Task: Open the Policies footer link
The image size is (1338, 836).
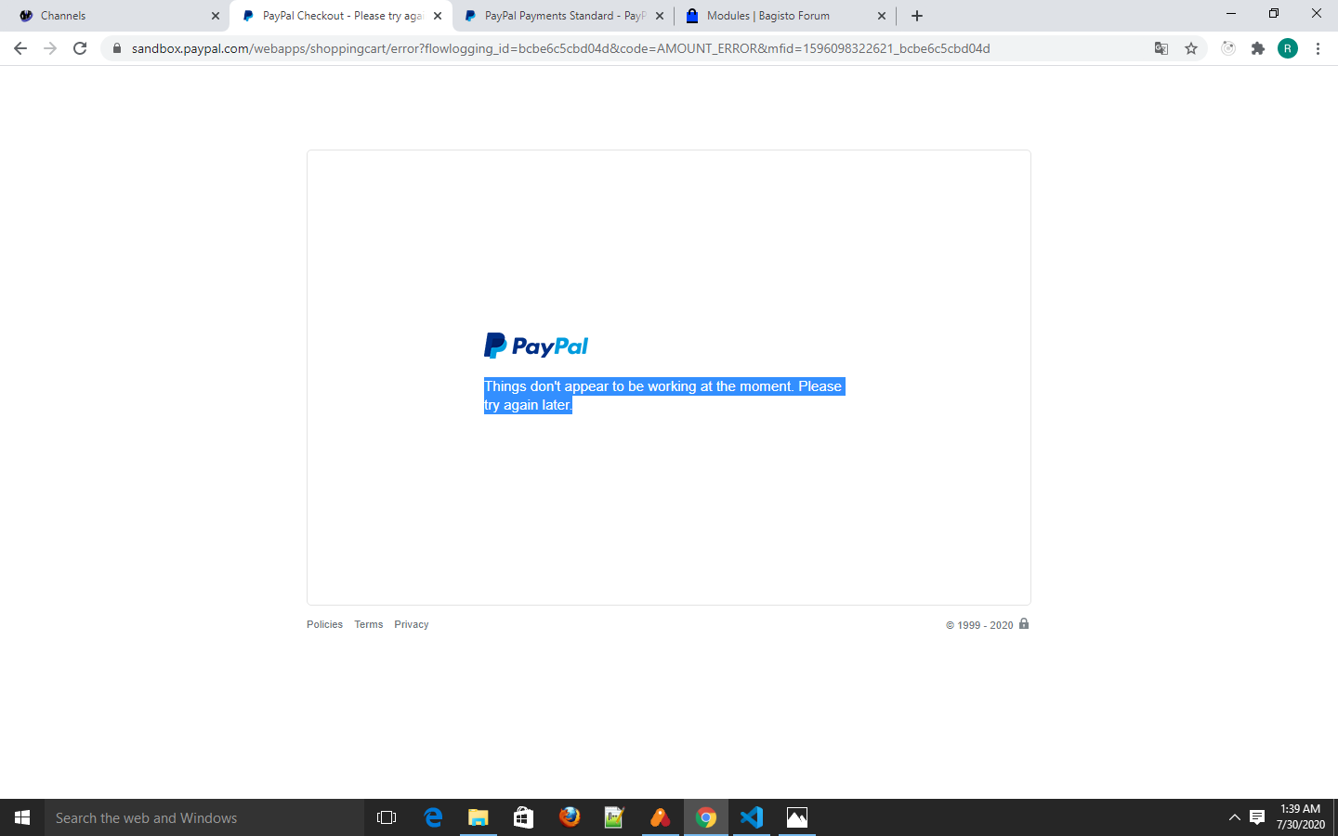Action: click(x=324, y=624)
